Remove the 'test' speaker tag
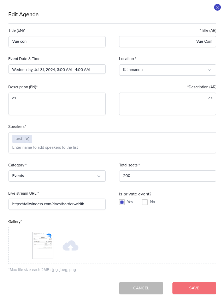This screenshot has height=306, width=224. point(27,139)
